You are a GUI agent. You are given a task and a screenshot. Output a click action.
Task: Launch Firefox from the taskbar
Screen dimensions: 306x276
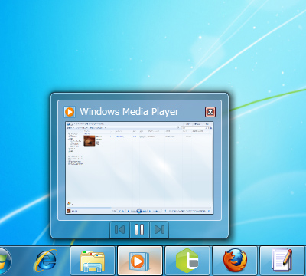(x=235, y=261)
